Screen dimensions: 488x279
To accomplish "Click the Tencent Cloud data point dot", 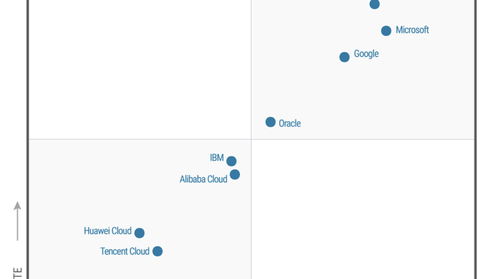I will 157,251.
